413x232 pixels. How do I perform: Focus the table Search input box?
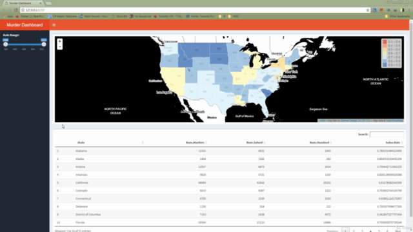tap(387, 135)
